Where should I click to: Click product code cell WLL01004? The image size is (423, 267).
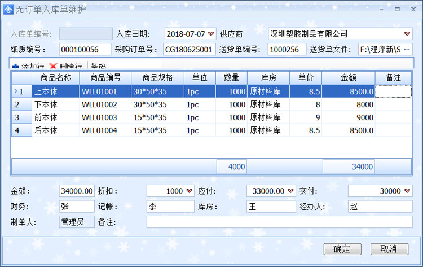point(105,130)
